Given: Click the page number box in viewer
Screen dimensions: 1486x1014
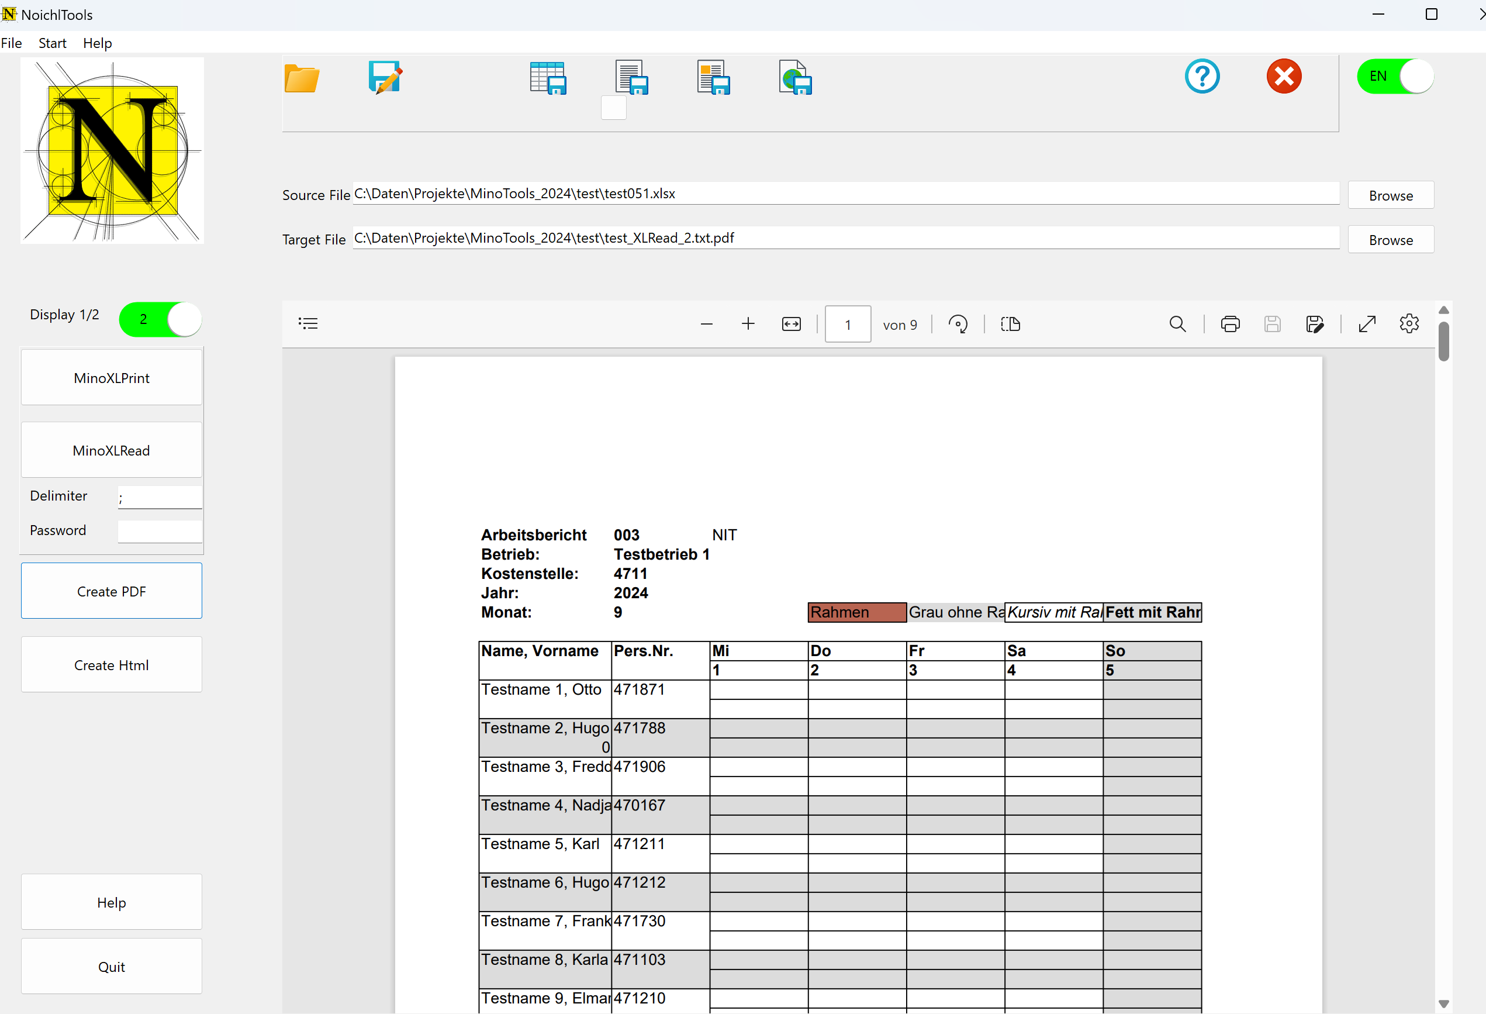Looking at the screenshot, I should (848, 325).
